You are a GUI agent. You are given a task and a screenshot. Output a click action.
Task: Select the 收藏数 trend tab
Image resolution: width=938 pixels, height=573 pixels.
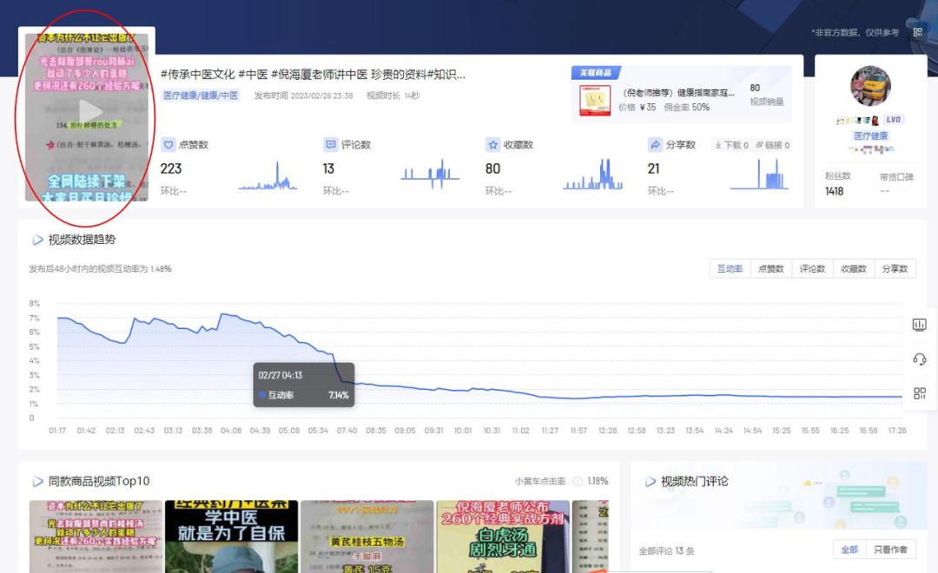(x=854, y=269)
